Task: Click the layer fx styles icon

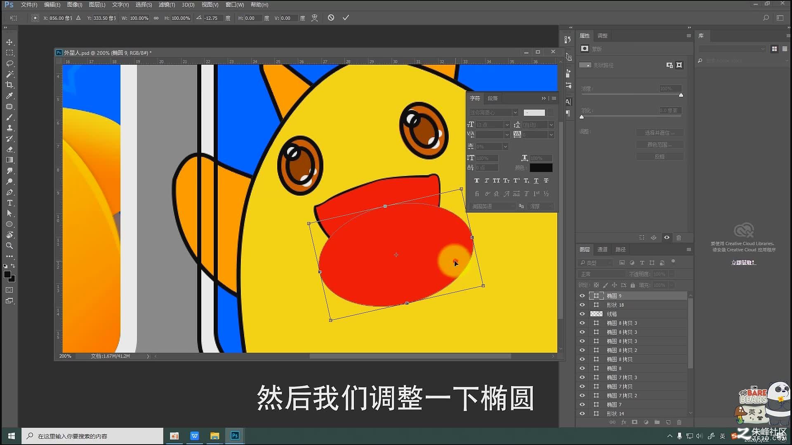Action: [624, 422]
